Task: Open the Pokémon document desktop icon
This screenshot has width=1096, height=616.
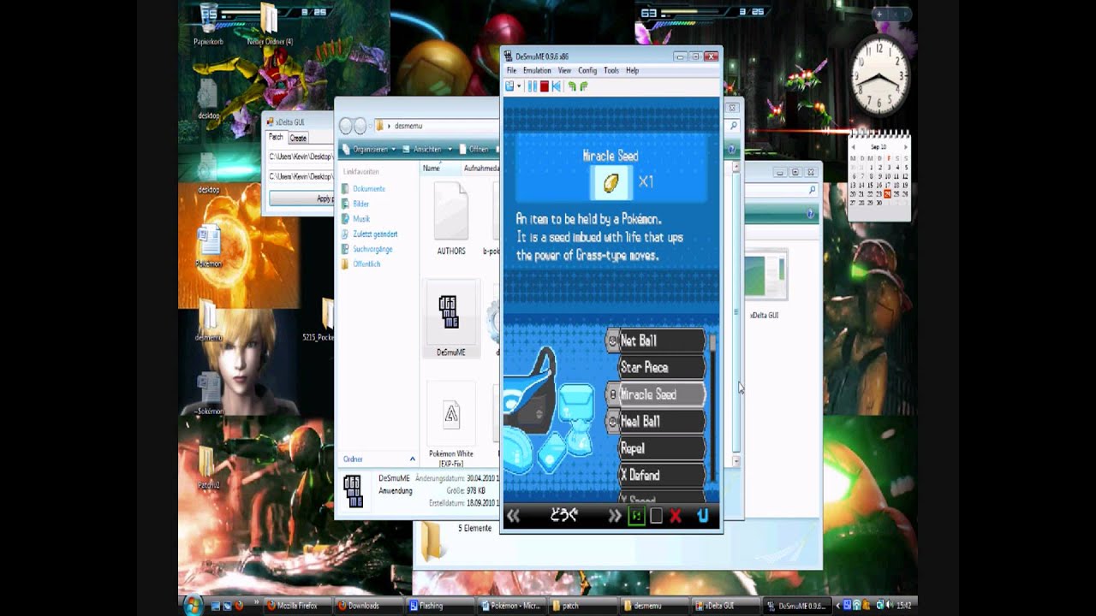Action: point(208,246)
